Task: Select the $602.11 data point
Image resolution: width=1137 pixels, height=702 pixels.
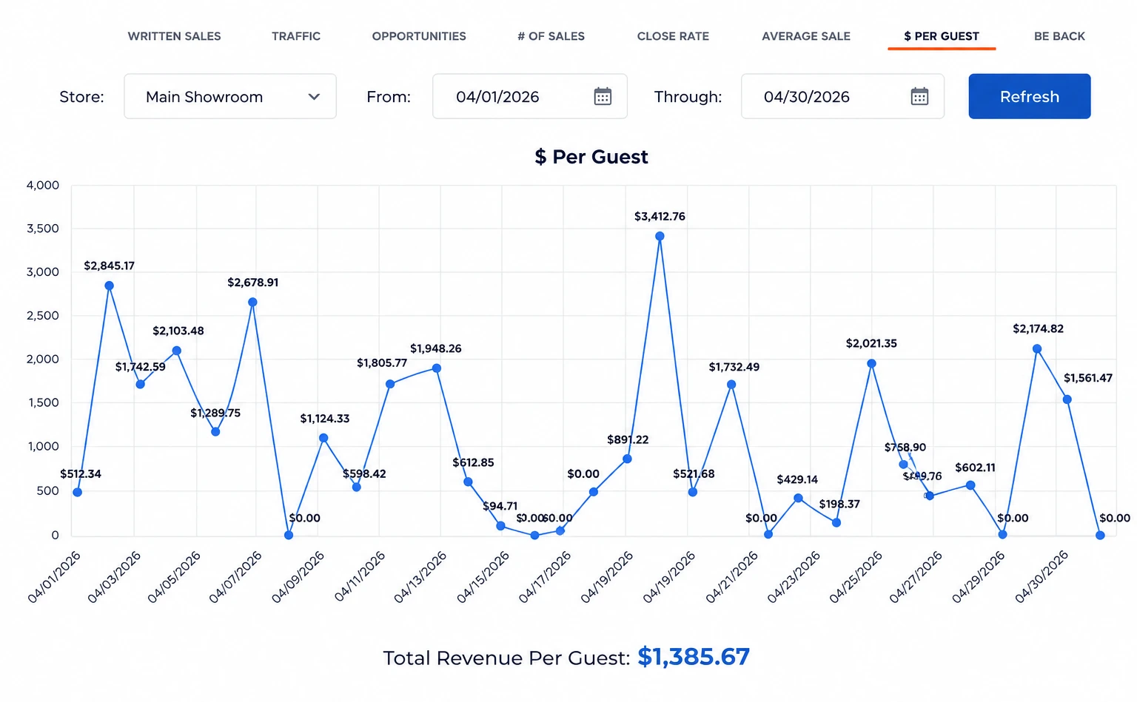Action: coord(970,485)
